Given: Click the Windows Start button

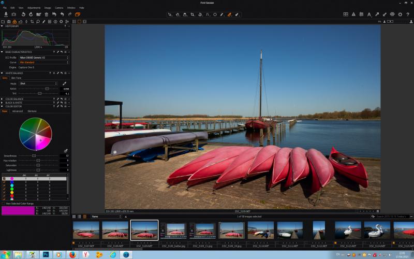Looking at the screenshot, I should tap(5, 255).
